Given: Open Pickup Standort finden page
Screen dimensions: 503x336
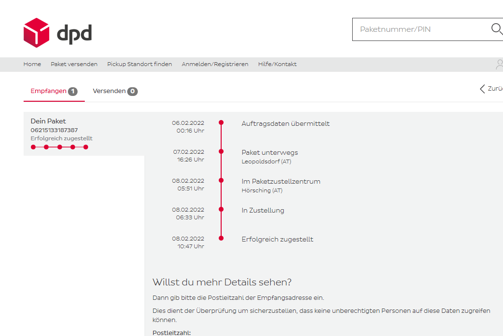Looking at the screenshot, I should point(139,64).
